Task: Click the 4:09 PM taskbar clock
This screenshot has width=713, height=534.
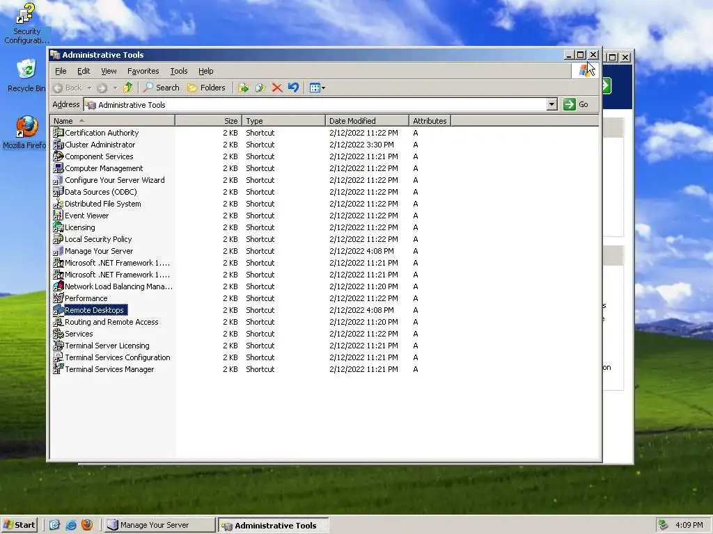Action: click(689, 525)
